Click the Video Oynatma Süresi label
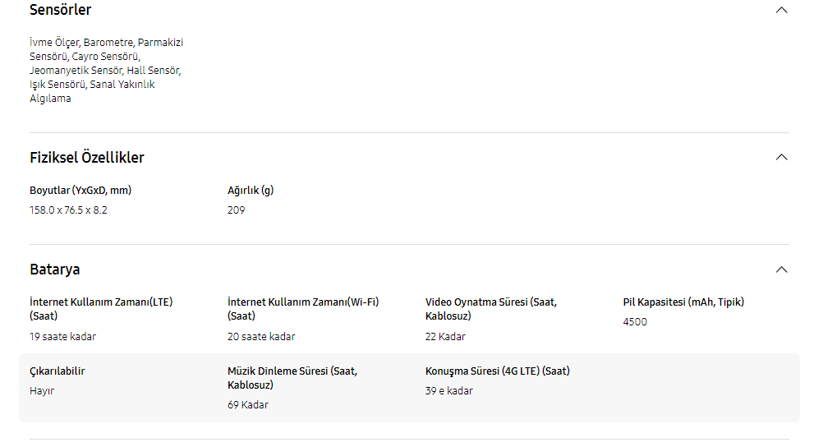Image resolution: width=823 pixels, height=447 pixels. [x=490, y=308]
